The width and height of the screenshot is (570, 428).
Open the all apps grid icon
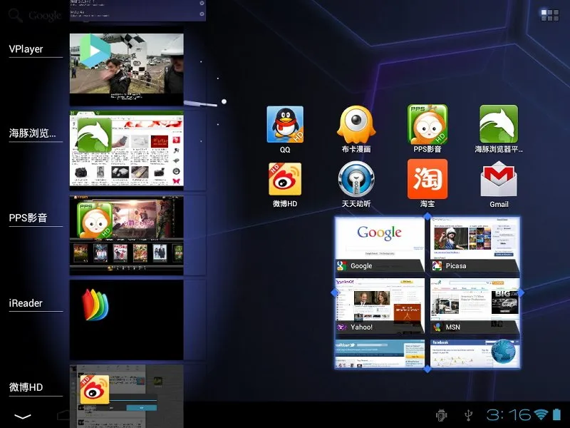coord(549,15)
